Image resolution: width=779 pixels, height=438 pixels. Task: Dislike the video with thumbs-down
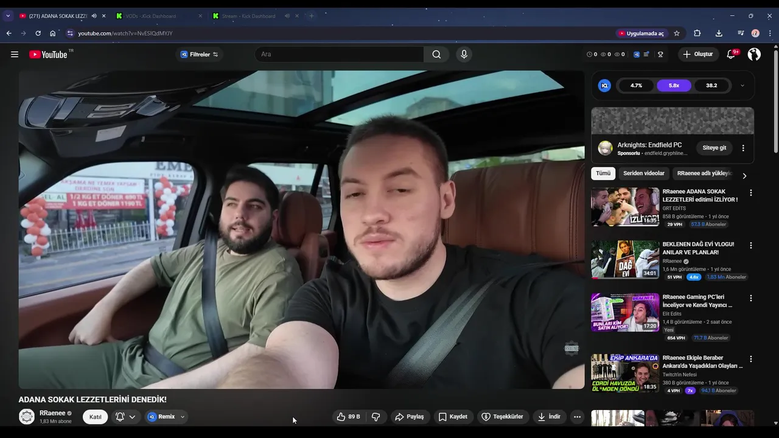[376, 417]
